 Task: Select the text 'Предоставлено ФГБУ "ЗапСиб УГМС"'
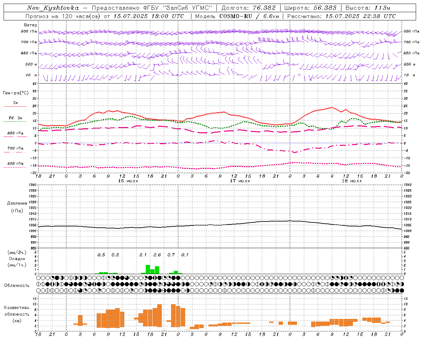(x=152, y=8)
